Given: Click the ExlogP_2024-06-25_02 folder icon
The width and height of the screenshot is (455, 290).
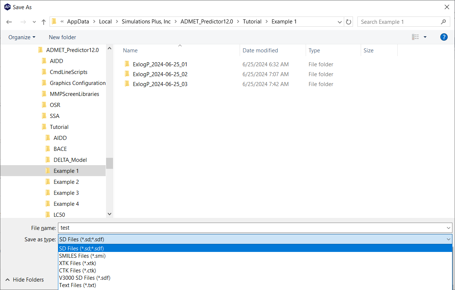Looking at the screenshot, I should (127, 74).
